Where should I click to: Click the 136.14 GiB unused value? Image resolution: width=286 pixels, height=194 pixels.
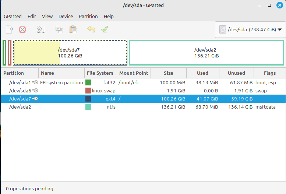click(240, 107)
